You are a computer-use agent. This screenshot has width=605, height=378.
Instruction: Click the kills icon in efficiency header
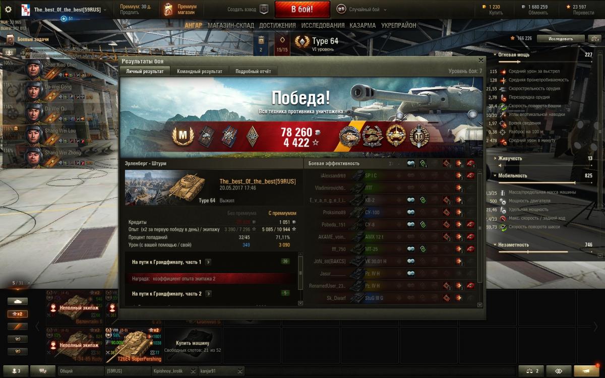pyautogui.click(x=470, y=163)
